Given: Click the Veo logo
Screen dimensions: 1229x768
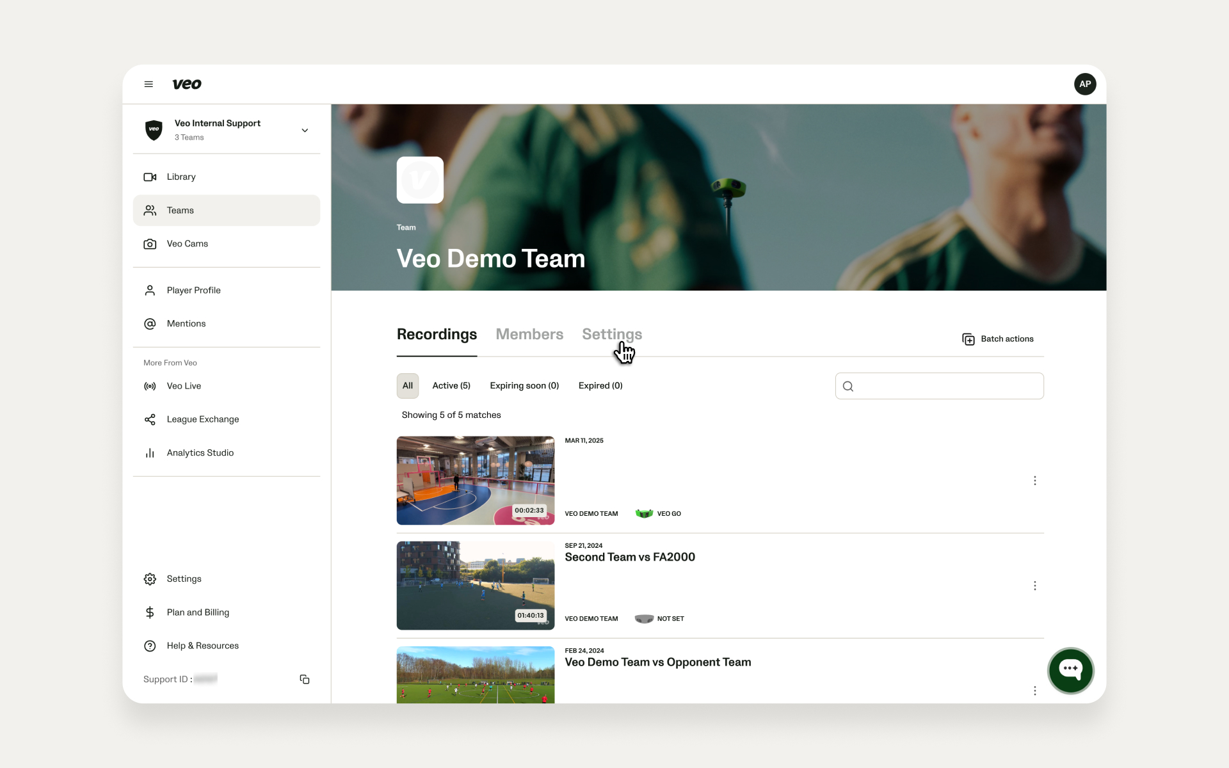Looking at the screenshot, I should pos(187,84).
